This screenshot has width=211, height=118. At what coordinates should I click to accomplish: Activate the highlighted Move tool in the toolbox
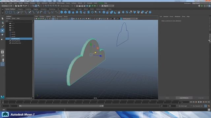pos(2,30)
